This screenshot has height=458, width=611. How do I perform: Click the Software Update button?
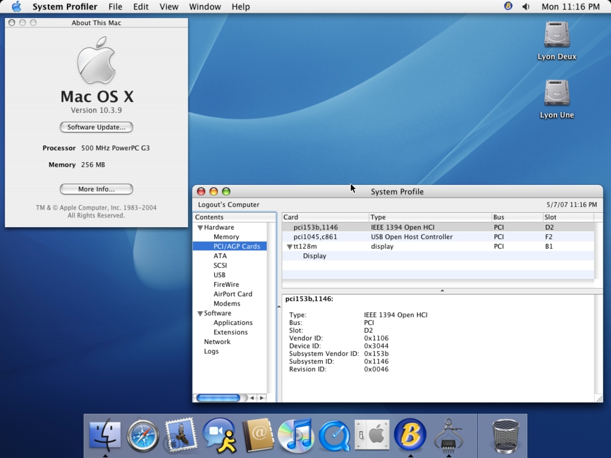[x=96, y=127]
